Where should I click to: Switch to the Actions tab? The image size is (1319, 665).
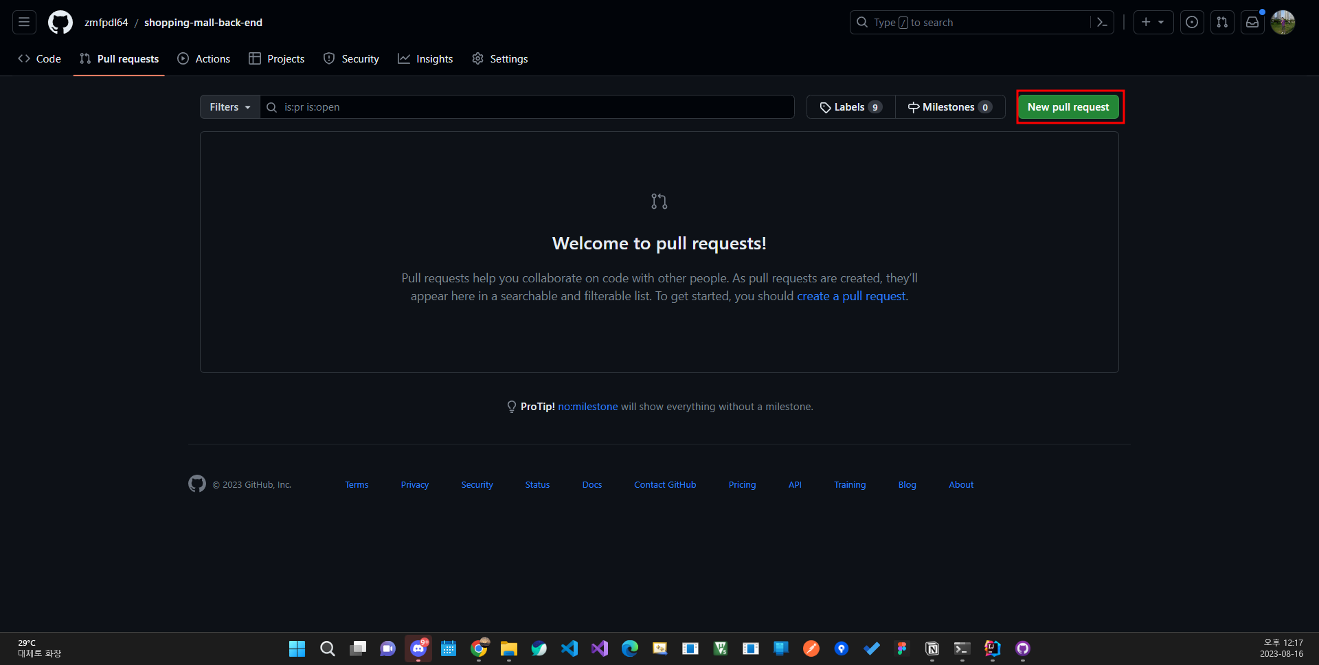pos(204,59)
